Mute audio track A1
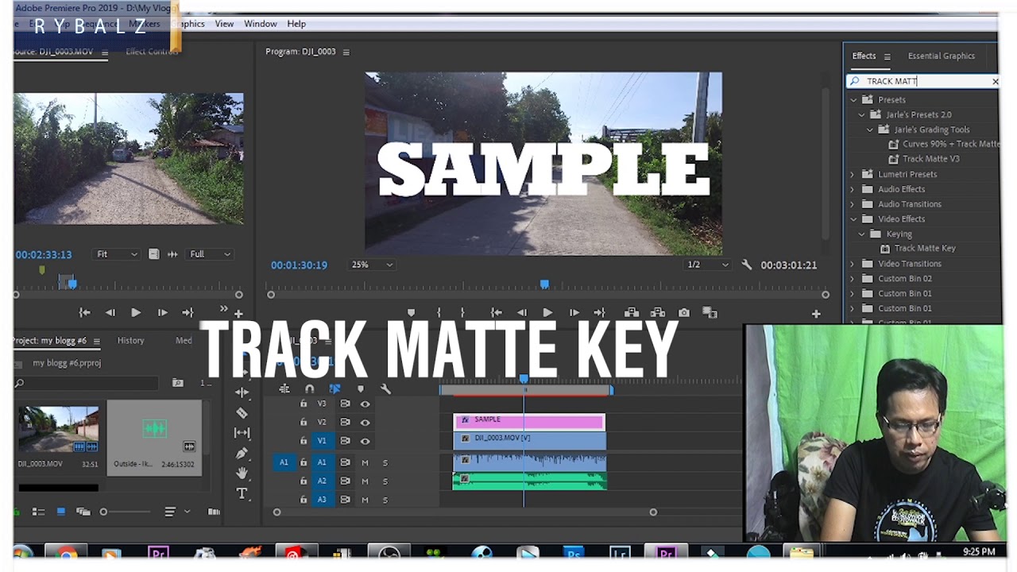 point(365,462)
